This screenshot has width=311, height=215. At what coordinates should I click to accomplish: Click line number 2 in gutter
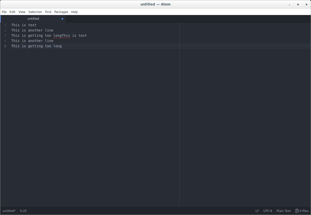5,30
